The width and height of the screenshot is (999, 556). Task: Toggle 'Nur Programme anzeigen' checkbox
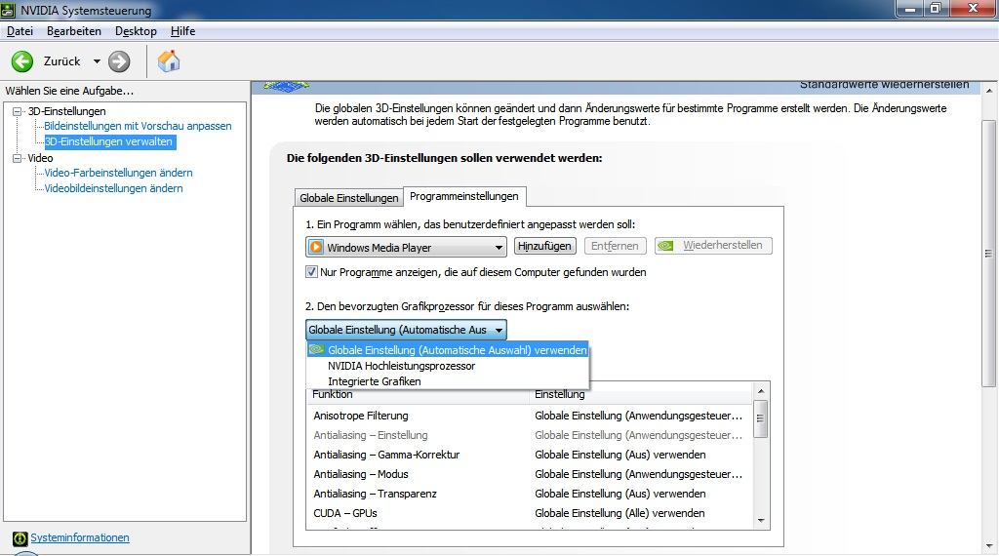(311, 272)
